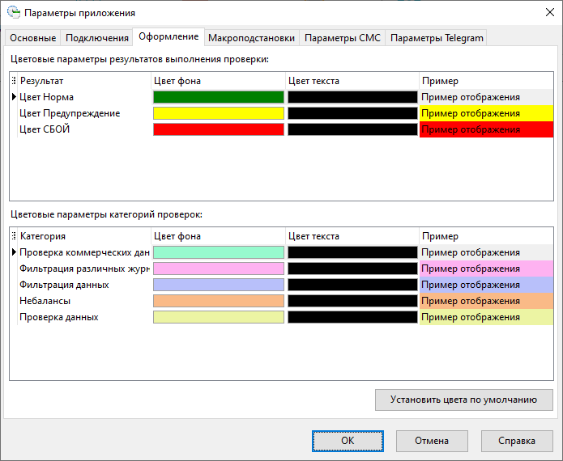Pick red background swatch for Цвет СБОЙ
Screen dimensions: 563x461
coord(218,129)
